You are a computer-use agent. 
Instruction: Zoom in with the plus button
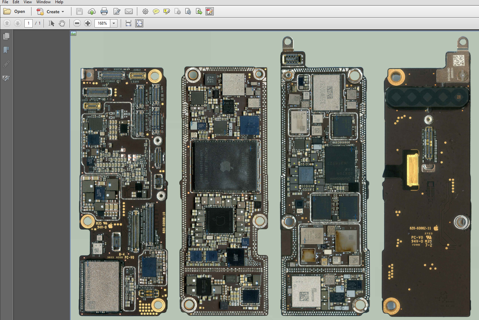(x=88, y=23)
